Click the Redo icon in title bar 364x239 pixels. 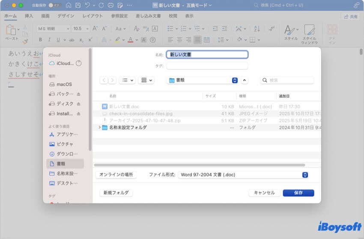click(101, 5)
